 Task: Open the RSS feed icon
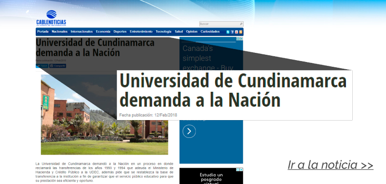(x=240, y=32)
